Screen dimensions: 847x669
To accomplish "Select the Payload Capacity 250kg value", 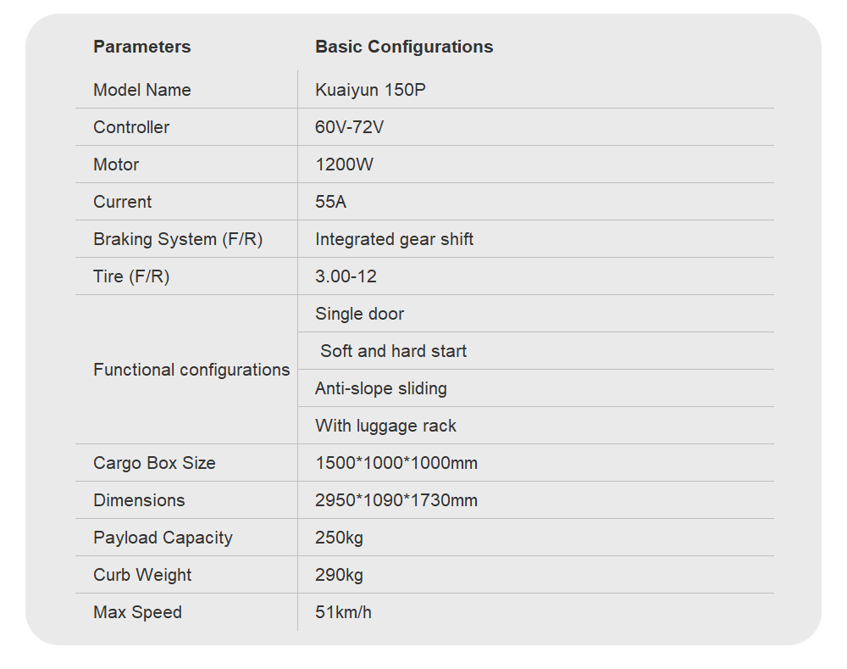I will [x=340, y=538].
